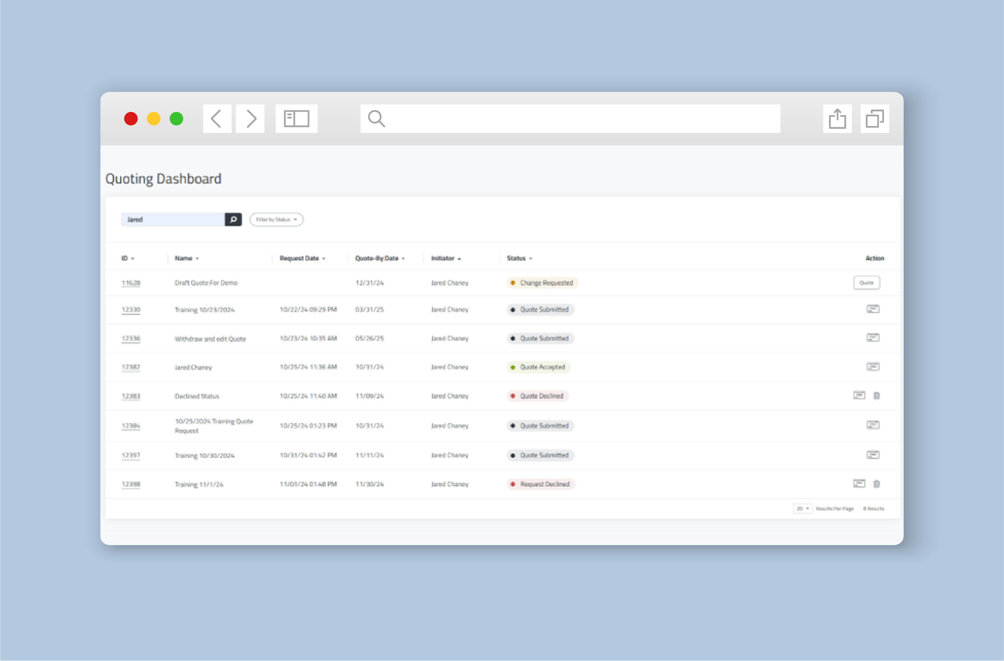The image size is (1004, 661).
Task: Expand the Status column sort dropdown
Action: (531, 258)
